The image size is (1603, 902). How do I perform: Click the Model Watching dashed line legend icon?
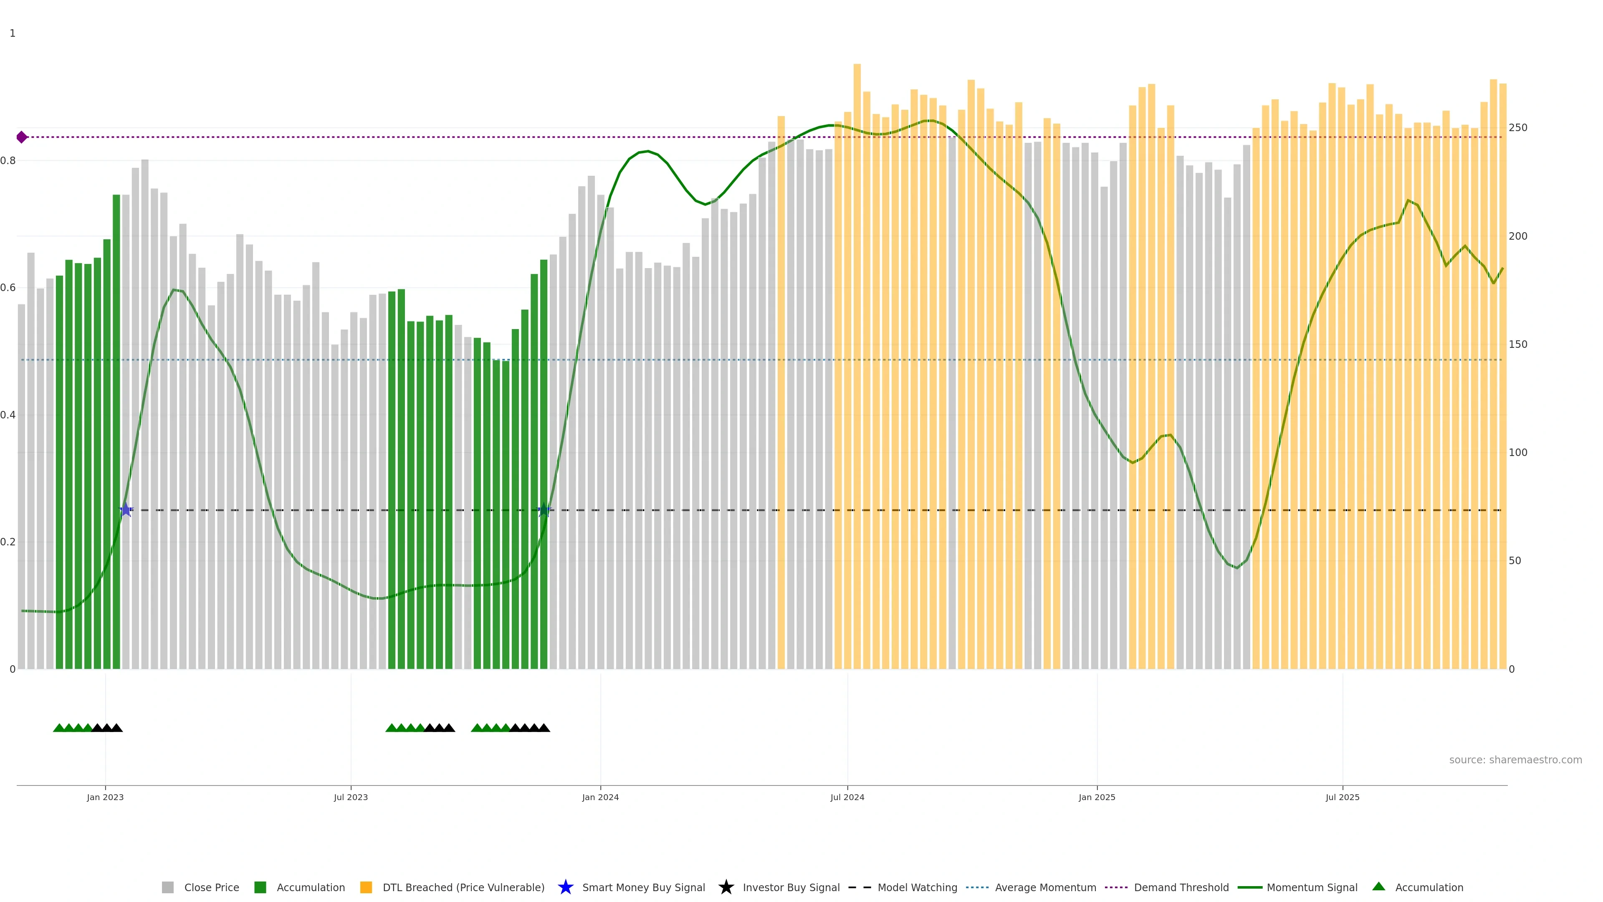[x=860, y=887]
